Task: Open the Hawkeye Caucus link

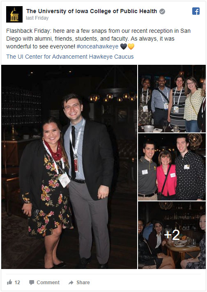Action: click(x=111, y=57)
